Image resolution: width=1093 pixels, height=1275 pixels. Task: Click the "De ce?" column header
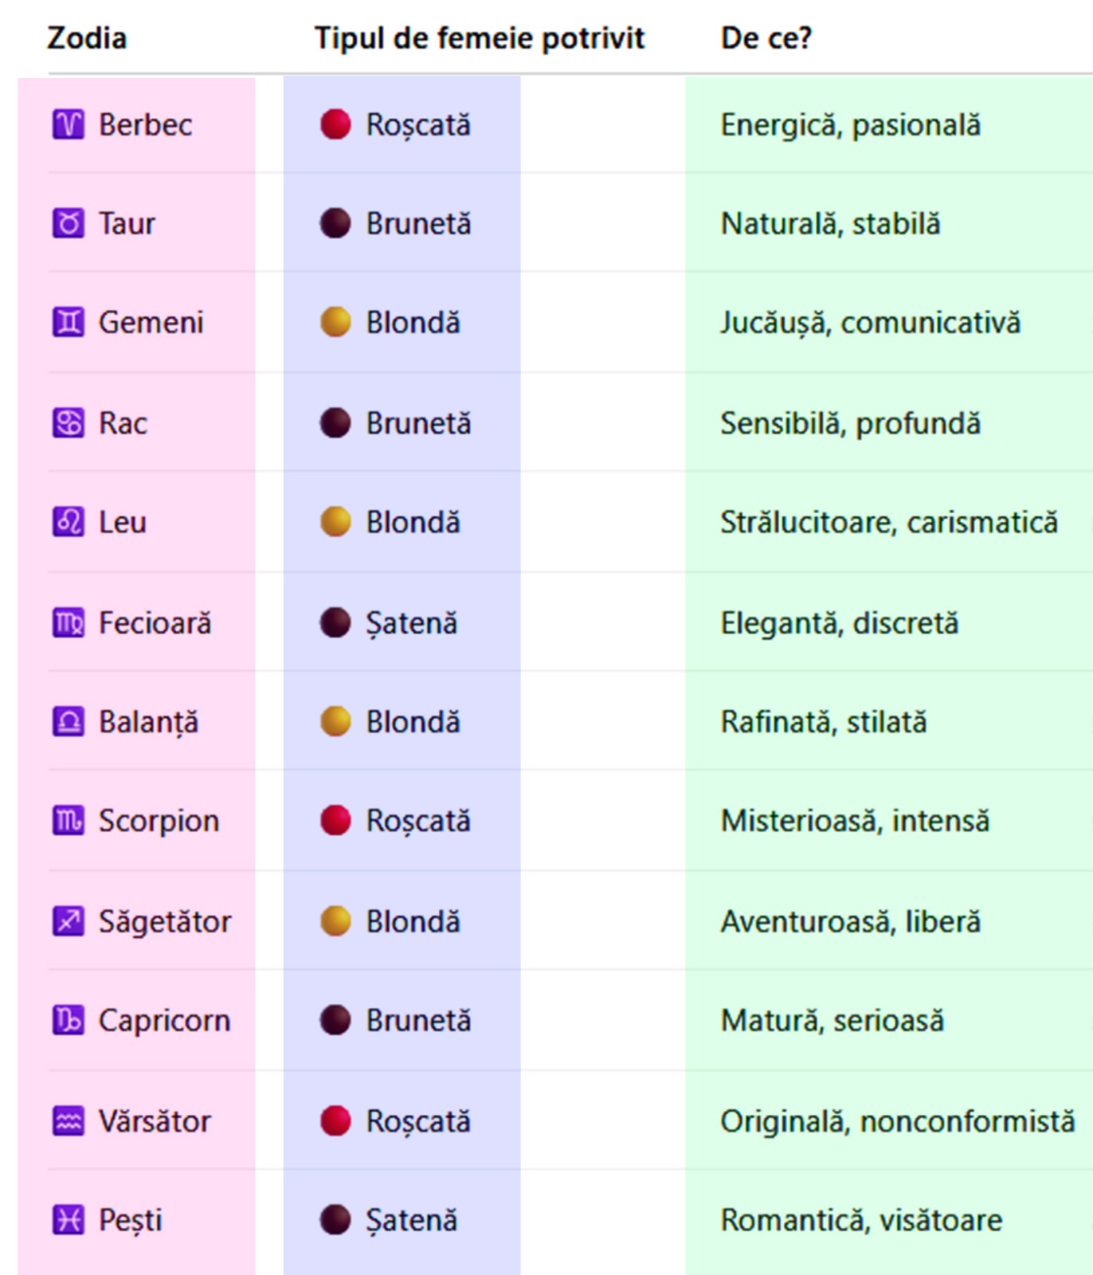(x=766, y=38)
